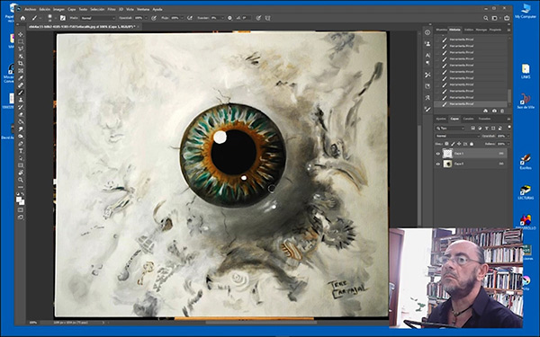Viewport: 540px width, 337px height.
Task: Switch to the Canales tab
Action: 468,119
